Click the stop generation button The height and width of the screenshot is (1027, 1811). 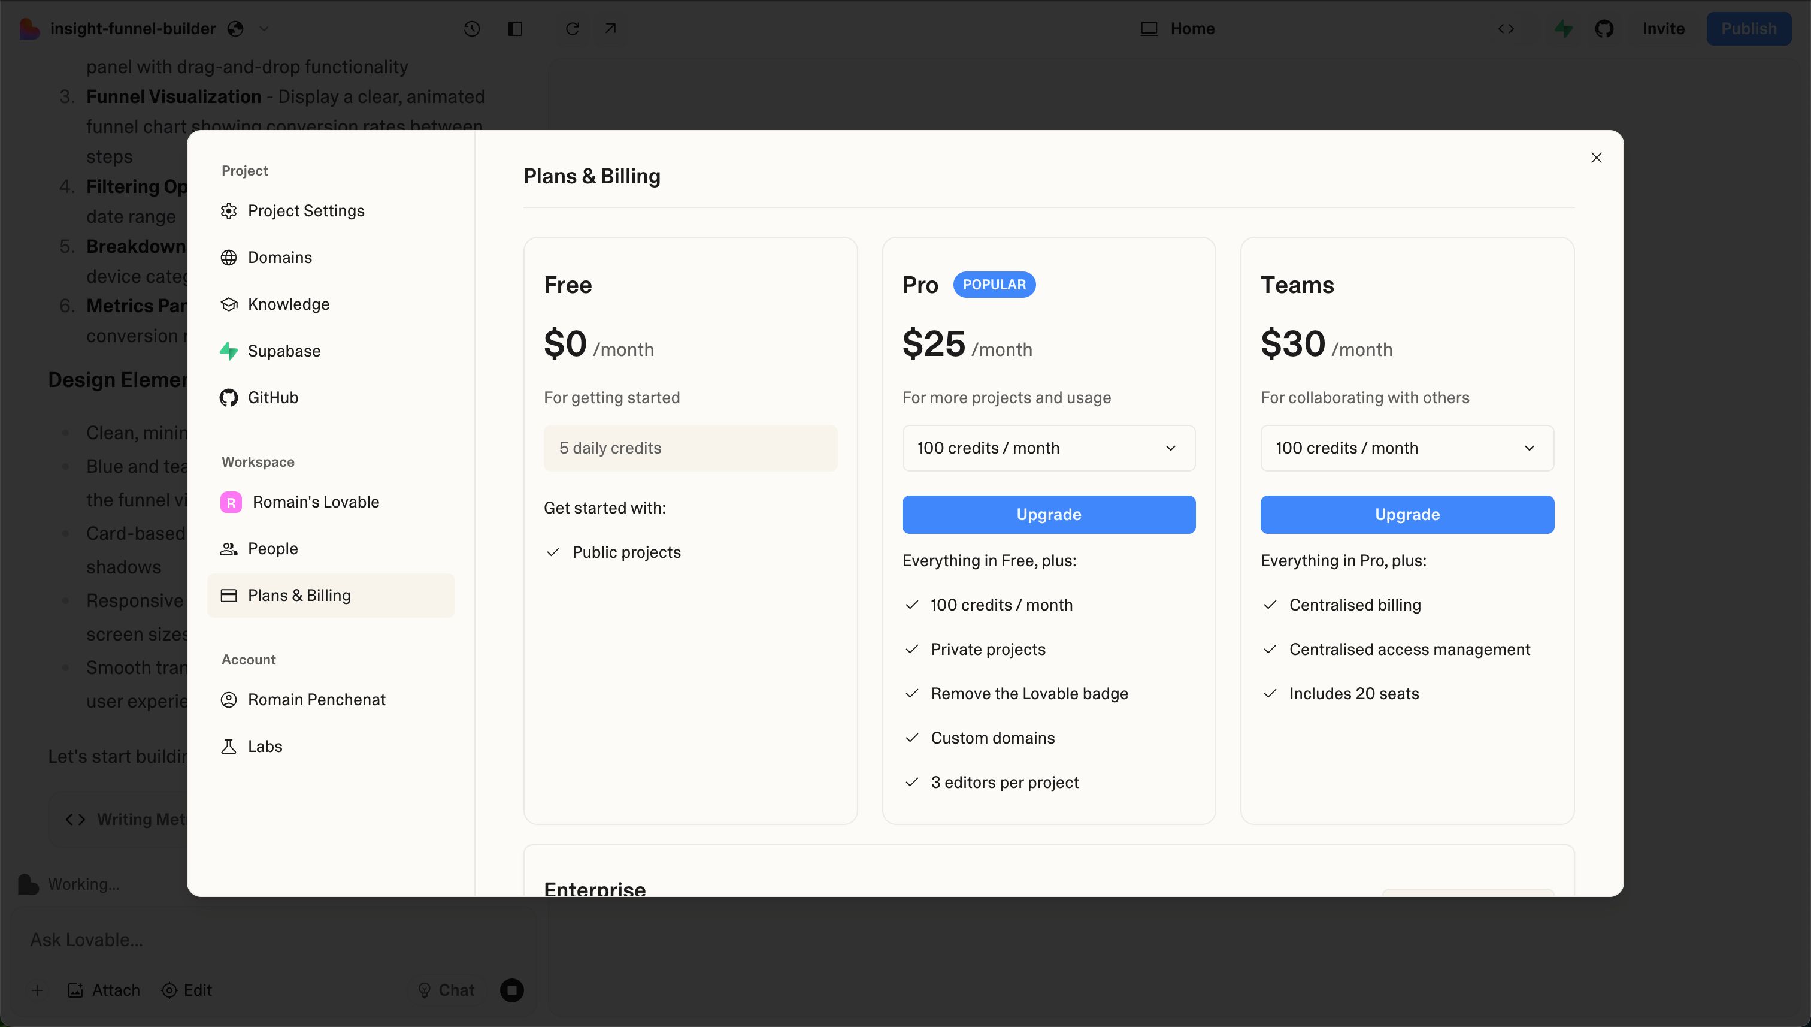(x=512, y=990)
